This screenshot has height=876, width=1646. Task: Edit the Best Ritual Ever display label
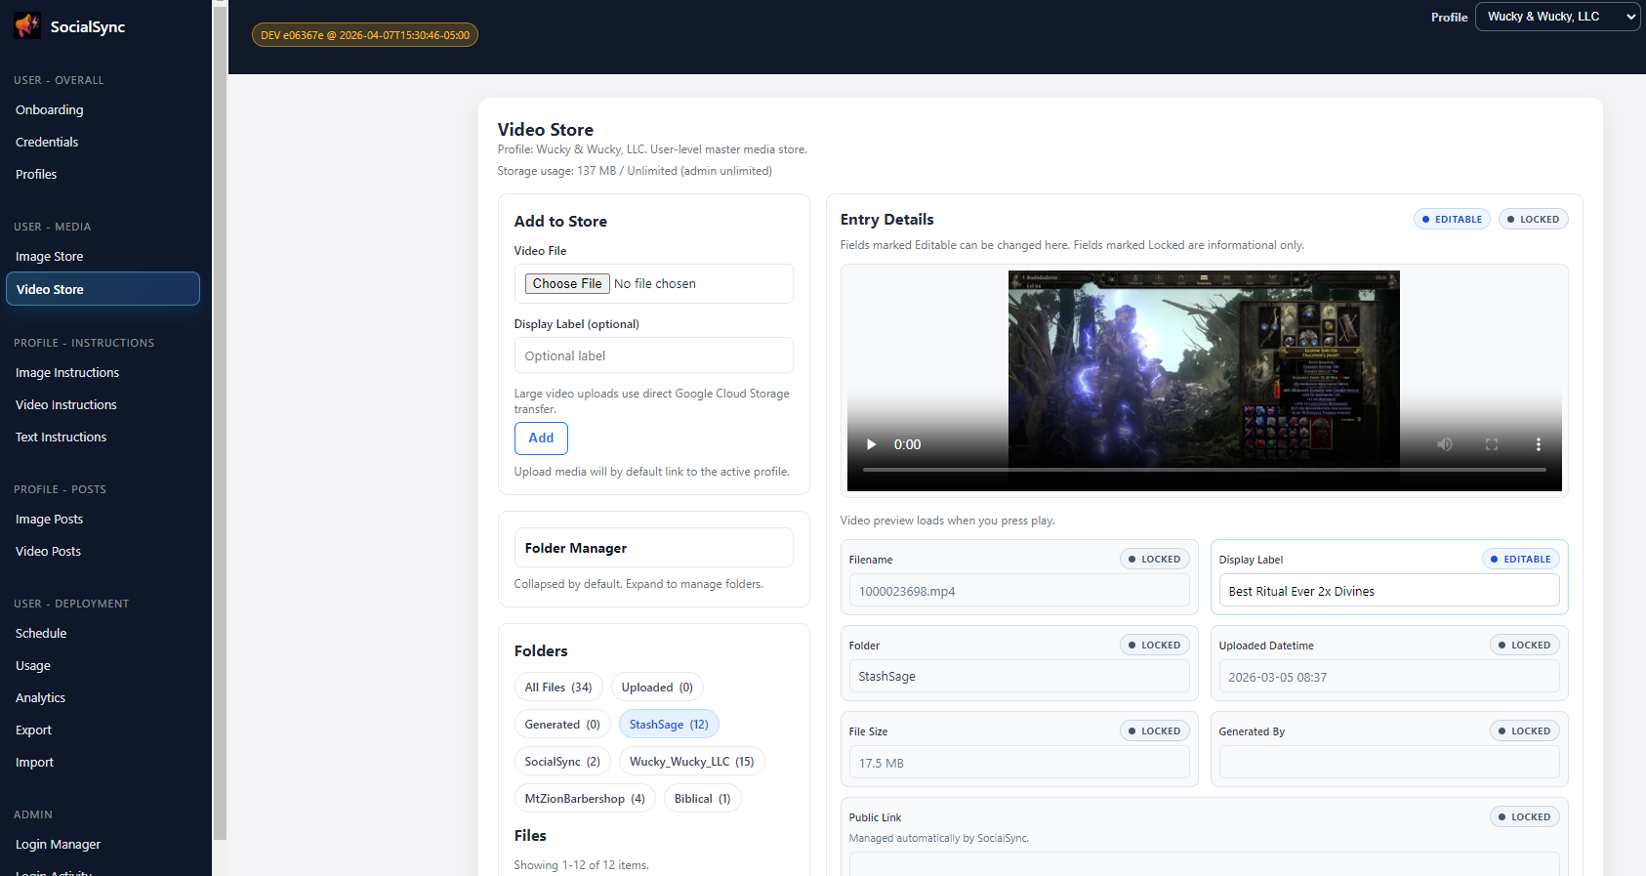pyautogui.click(x=1388, y=591)
